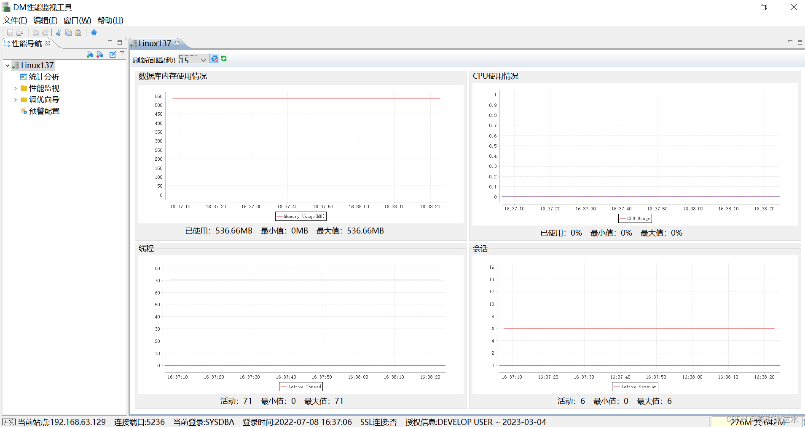Click the 预警配置 alert icon
The width and height of the screenshot is (805, 427).
(x=24, y=111)
